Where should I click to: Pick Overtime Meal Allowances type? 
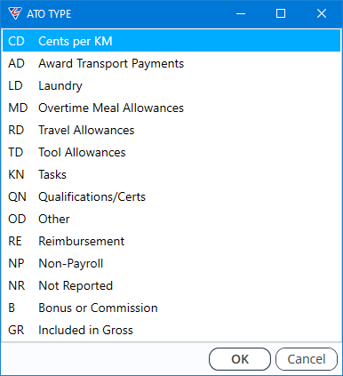(x=171, y=108)
